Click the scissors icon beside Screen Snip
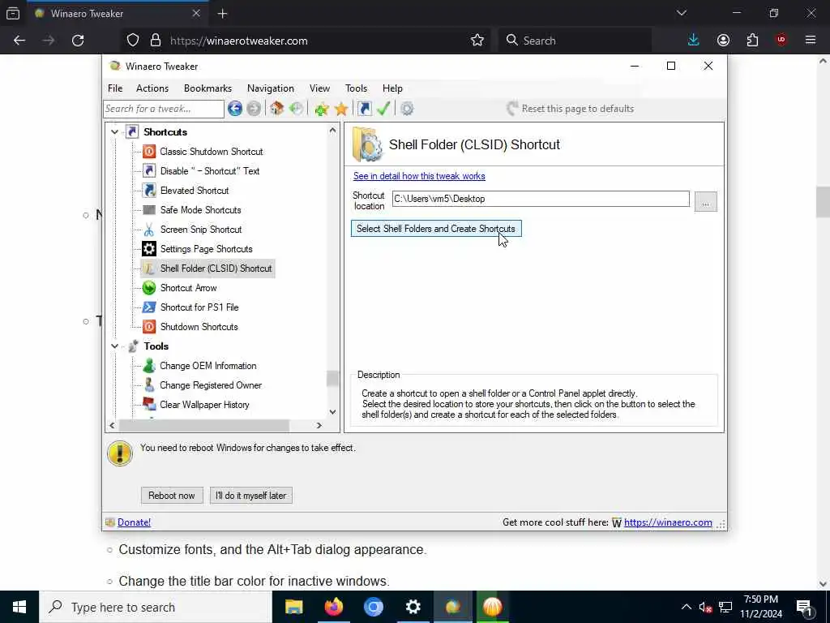Viewport: 830px width, 623px height. pyautogui.click(x=149, y=230)
